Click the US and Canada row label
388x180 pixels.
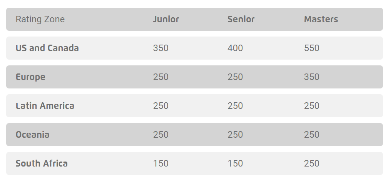(47, 48)
